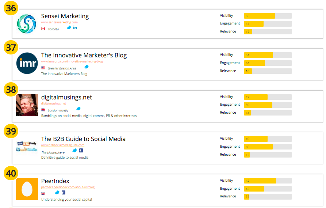Open B2B Guide's Facebook icon
This screenshot has height=208, width=326.
point(81,150)
